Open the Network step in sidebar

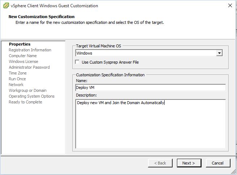tap(16, 85)
